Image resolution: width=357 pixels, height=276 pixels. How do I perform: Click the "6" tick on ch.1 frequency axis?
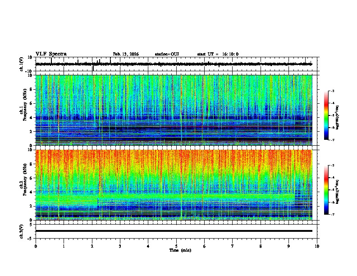(x=31, y=103)
